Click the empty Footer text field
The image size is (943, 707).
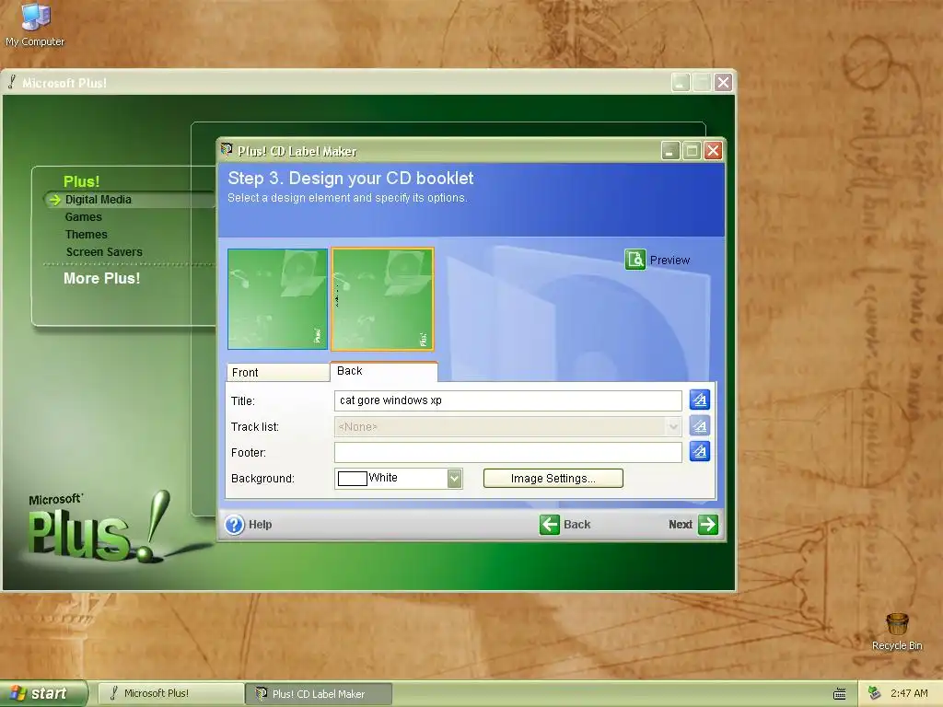(x=508, y=452)
